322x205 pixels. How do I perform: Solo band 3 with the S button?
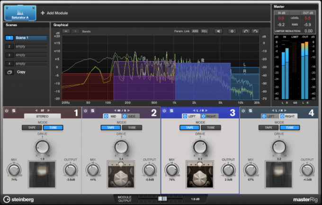(x=171, y=111)
